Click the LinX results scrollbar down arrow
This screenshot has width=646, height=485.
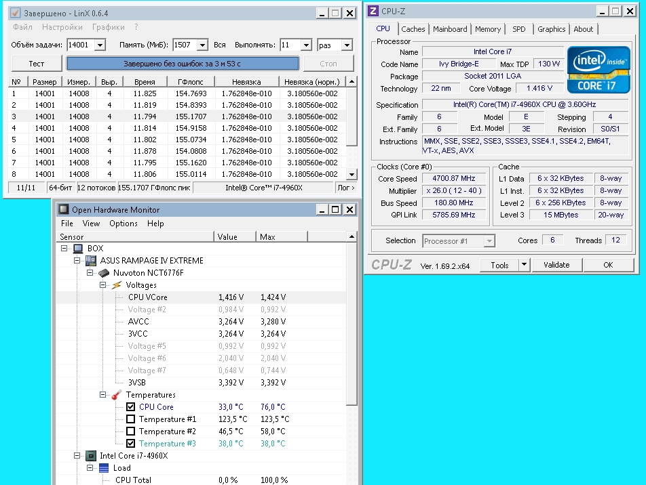coord(351,174)
